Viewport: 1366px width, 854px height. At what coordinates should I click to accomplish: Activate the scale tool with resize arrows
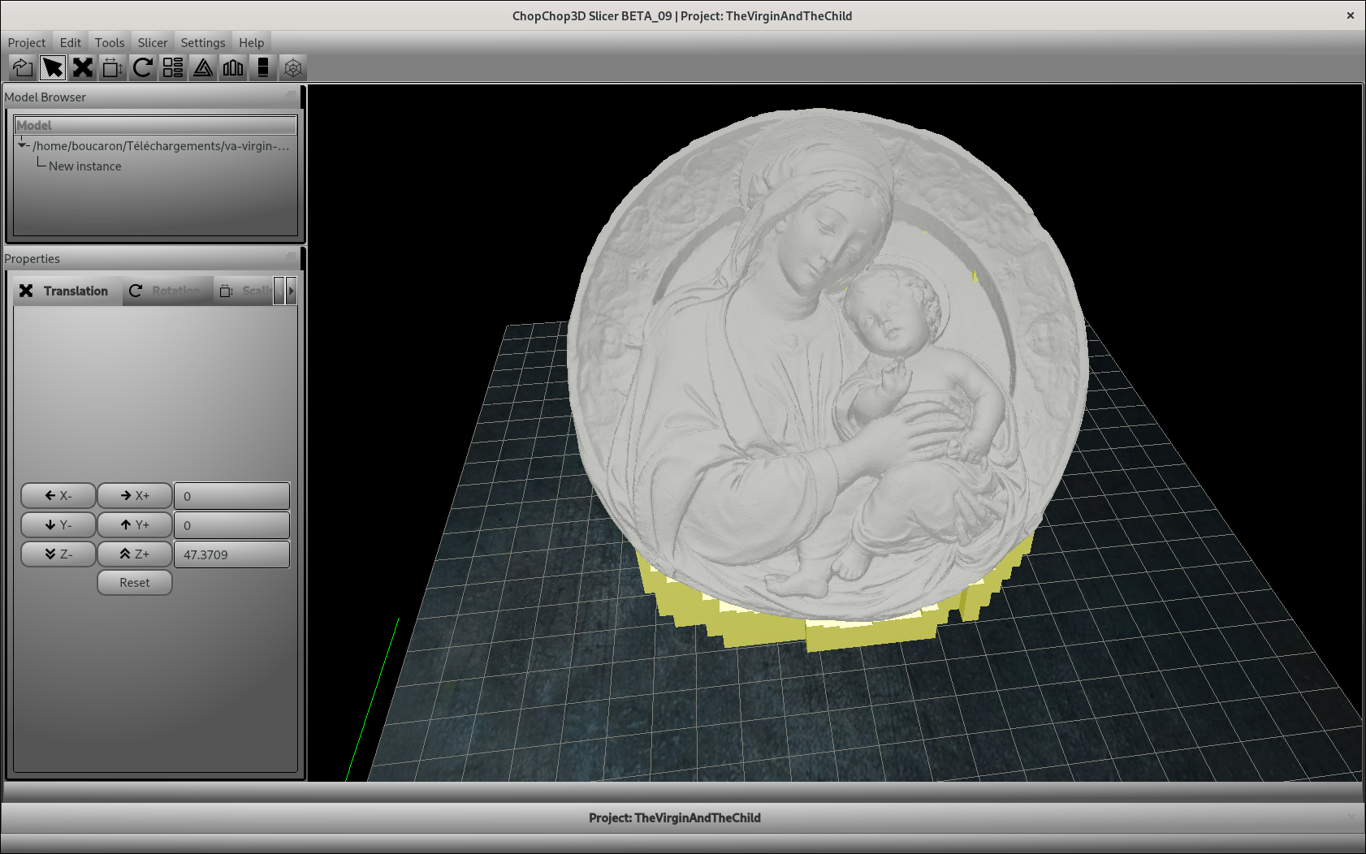(x=113, y=67)
